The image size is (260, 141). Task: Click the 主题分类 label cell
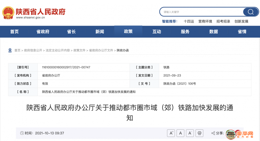(x=144, y=67)
